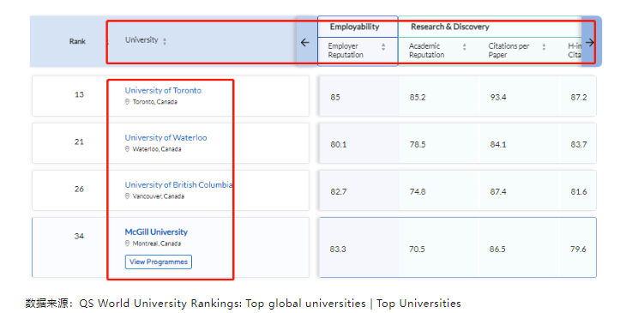Sort by University column arrows
The height and width of the screenshot is (313, 632).
coord(165,41)
